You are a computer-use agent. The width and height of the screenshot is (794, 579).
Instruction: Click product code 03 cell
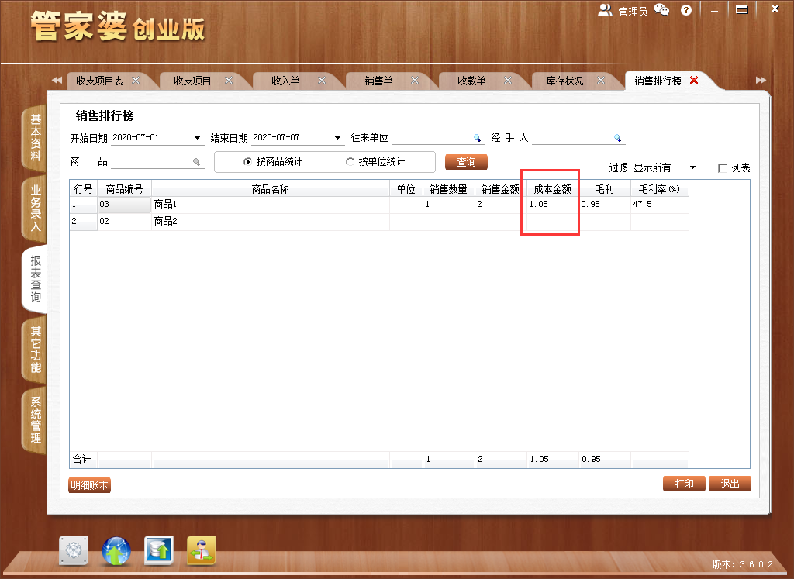124,205
